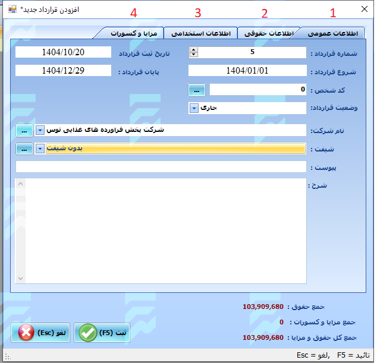The width and height of the screenshot is (377, 363).
Task: Click the application icon in title bar
Action: click(x=12, y=10)
